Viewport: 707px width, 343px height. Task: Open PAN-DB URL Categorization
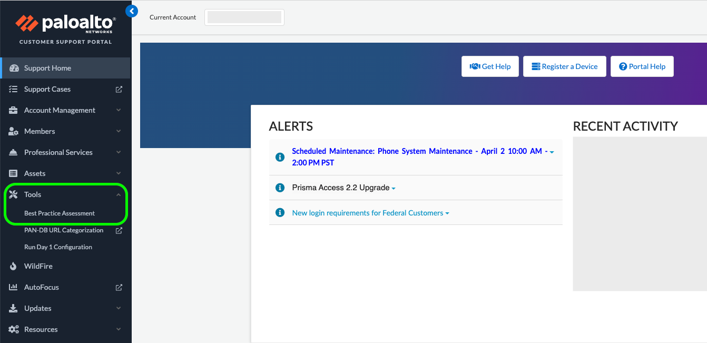point(64,230)
